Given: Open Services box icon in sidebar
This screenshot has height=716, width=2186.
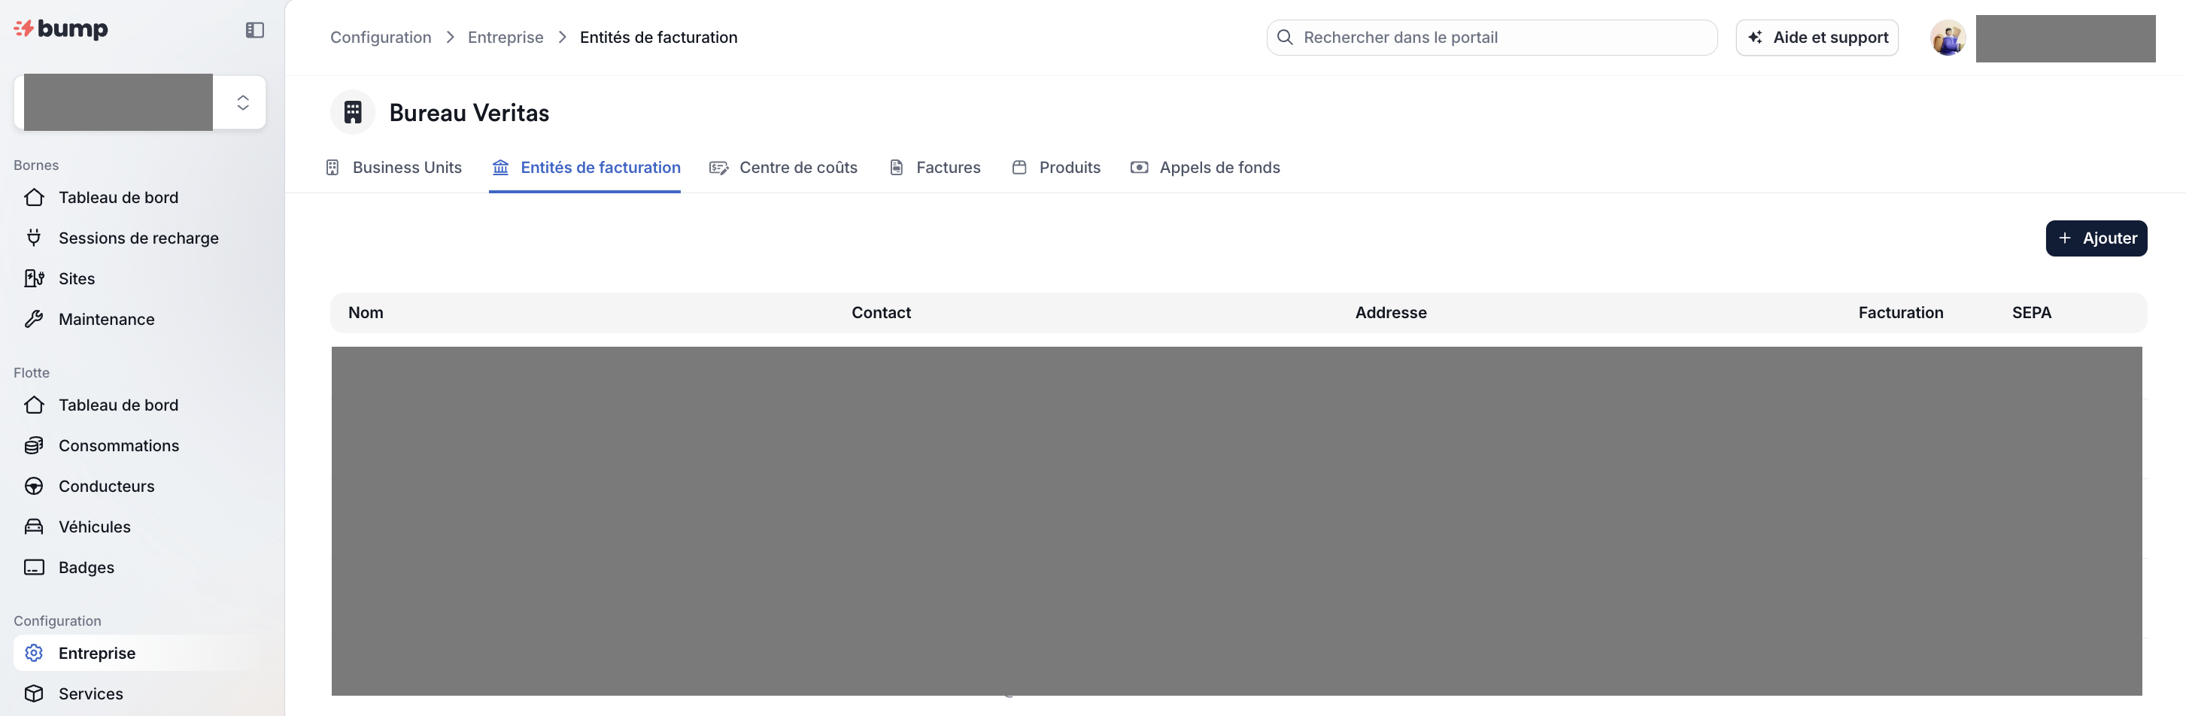Looking at the screenshot, I should pos(34,694).
